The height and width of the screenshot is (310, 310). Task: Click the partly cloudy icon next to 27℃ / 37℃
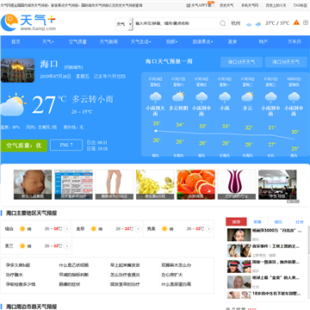[x=258, y=24]
